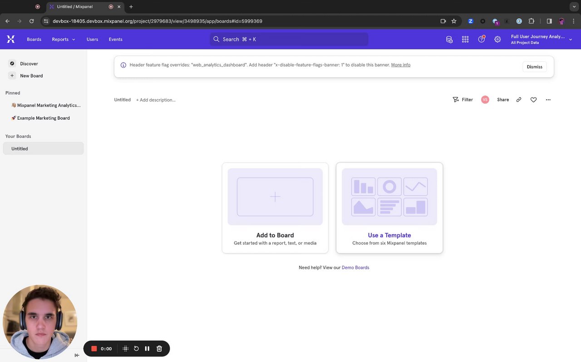Expand the Reports dropdown

point(64,39)
